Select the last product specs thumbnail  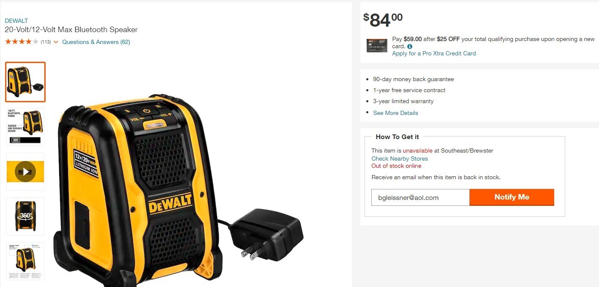point(25,261)
